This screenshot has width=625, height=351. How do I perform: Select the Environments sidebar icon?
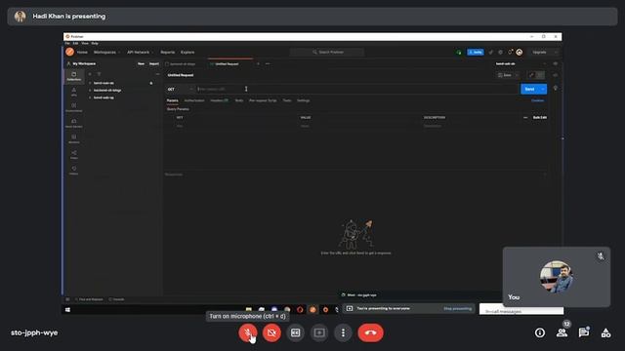pyautogui.click(x=74, y=107)
